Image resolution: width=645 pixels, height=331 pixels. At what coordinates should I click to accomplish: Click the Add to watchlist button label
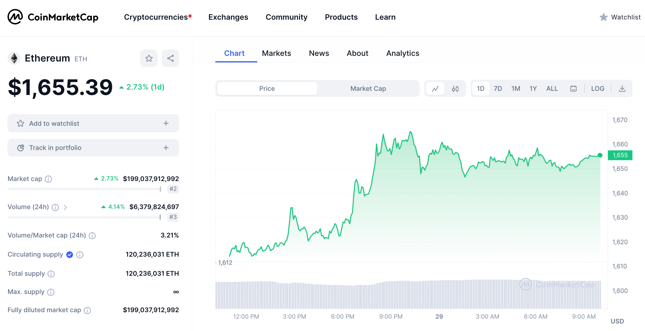coord(54,124)
